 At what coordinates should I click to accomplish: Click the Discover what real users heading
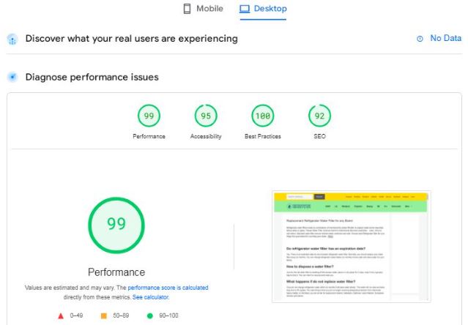(132, 39)
